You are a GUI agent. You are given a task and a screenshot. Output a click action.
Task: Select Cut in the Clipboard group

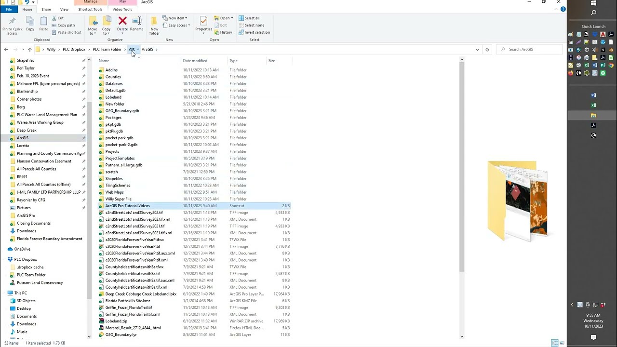[58, 18]
